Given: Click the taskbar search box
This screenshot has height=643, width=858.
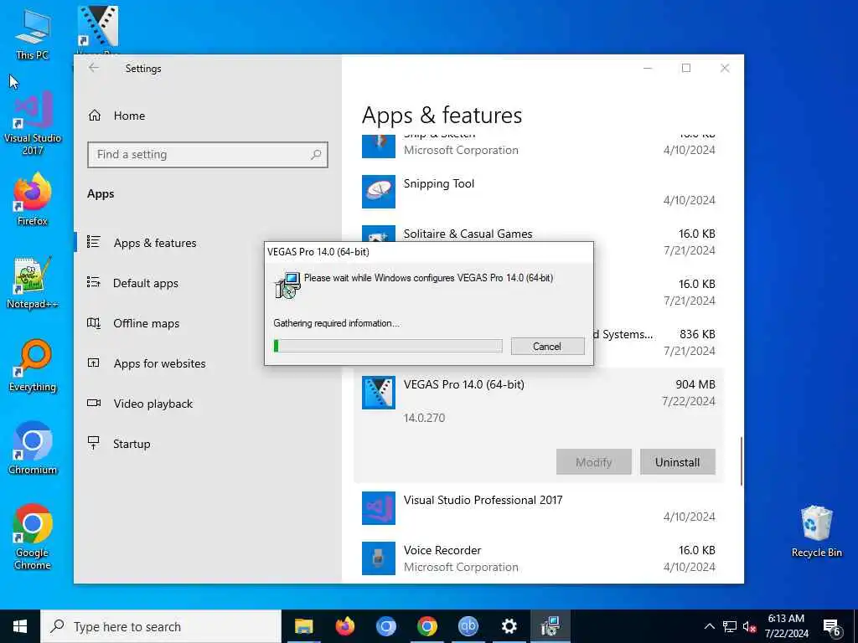Looking at the screenshot, I should (x=161, y=626).
